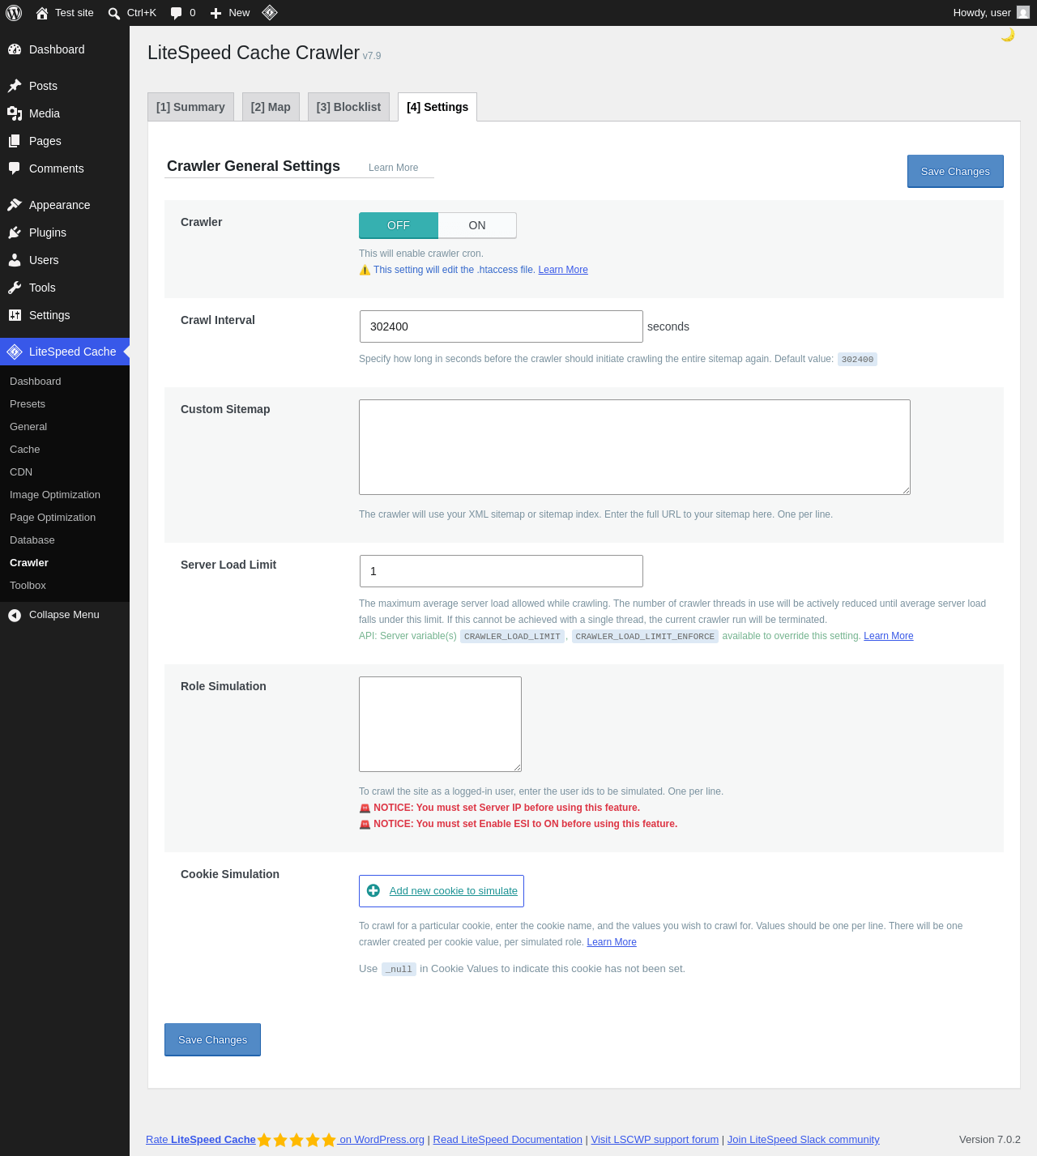Open the CDN submenu item
Viewport: 1037px width, 1156px height.
click(x=21, y=472)
